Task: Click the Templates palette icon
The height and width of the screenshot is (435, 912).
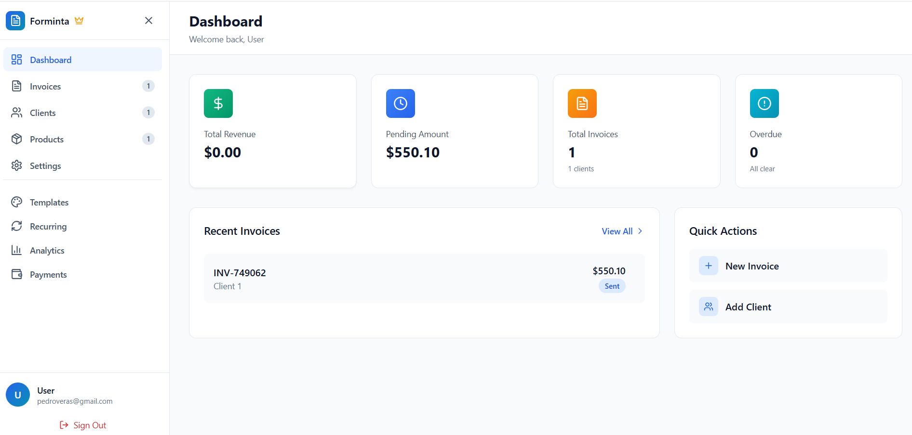Action: (17, 202)
